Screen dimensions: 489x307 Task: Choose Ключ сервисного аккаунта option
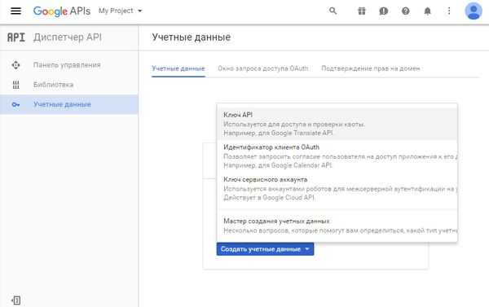(337, 189)
